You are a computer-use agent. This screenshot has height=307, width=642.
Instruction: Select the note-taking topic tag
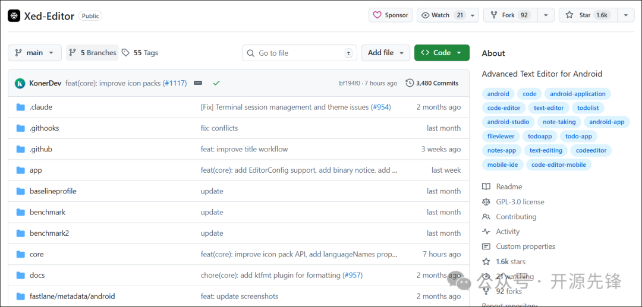pos(559,122)
